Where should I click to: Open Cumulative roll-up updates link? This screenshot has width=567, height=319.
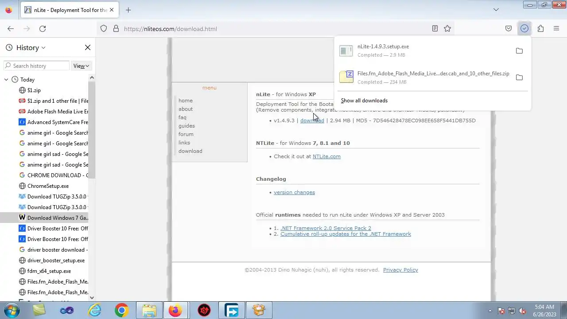pyautogui.click(x=346, y=234)
